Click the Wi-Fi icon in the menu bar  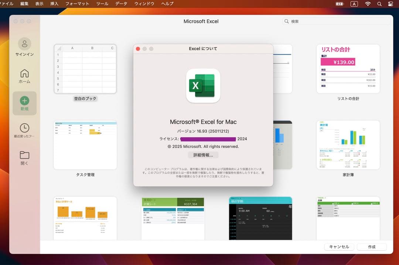(x=368, y=4)
